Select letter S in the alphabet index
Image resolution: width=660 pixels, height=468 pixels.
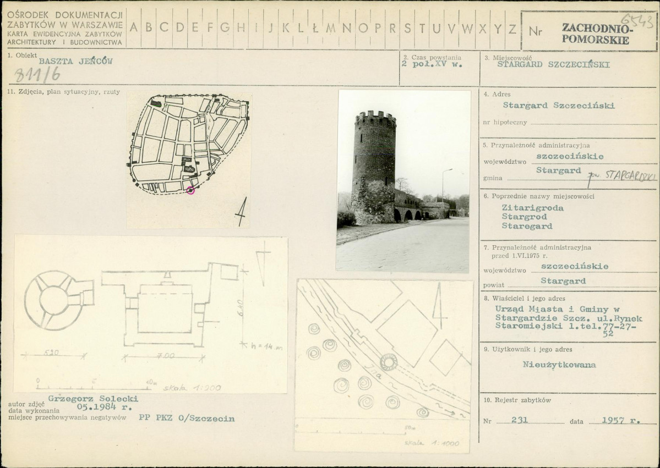pyautogui.click(x=407, y=28)
